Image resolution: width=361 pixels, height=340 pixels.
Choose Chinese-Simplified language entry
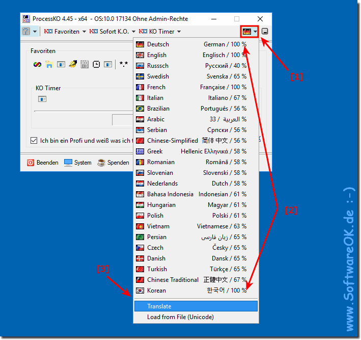(x=196, y=141)
